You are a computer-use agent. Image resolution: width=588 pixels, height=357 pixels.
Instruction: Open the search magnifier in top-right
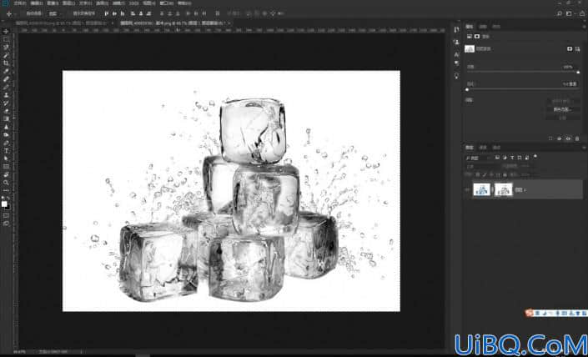(559, 13)
